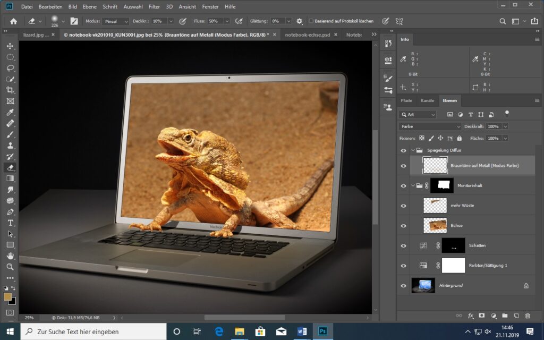
Task: Select the Quick Selection tool
Action: (10, 79)
